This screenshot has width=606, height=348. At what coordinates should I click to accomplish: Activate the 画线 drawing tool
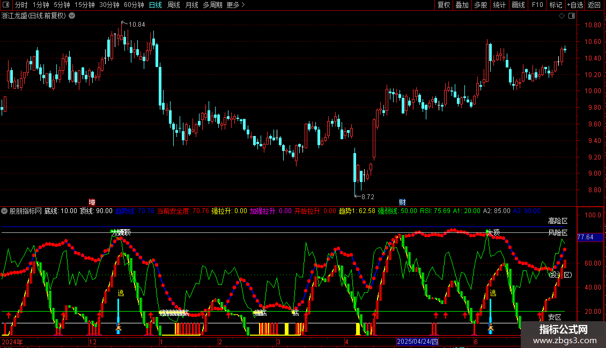[518, 5]
